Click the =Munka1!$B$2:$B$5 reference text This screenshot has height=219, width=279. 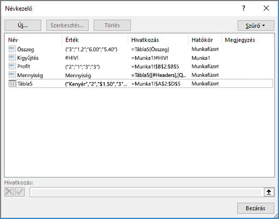(155, 66)
